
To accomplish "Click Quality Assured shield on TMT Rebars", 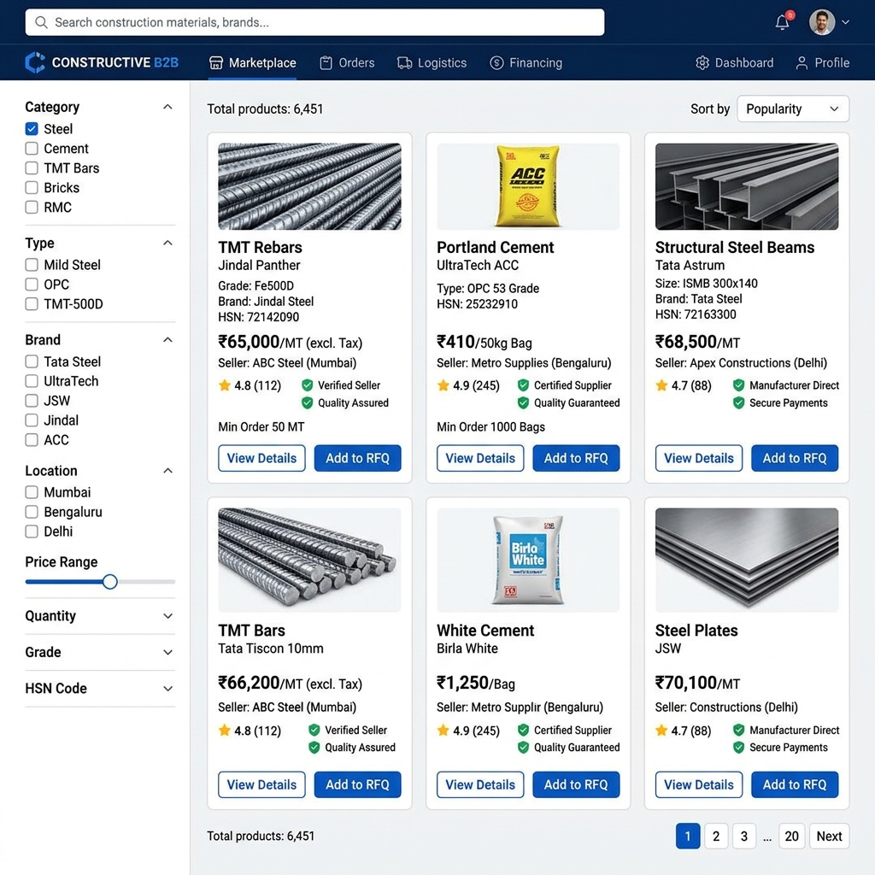I will [307, 403].
